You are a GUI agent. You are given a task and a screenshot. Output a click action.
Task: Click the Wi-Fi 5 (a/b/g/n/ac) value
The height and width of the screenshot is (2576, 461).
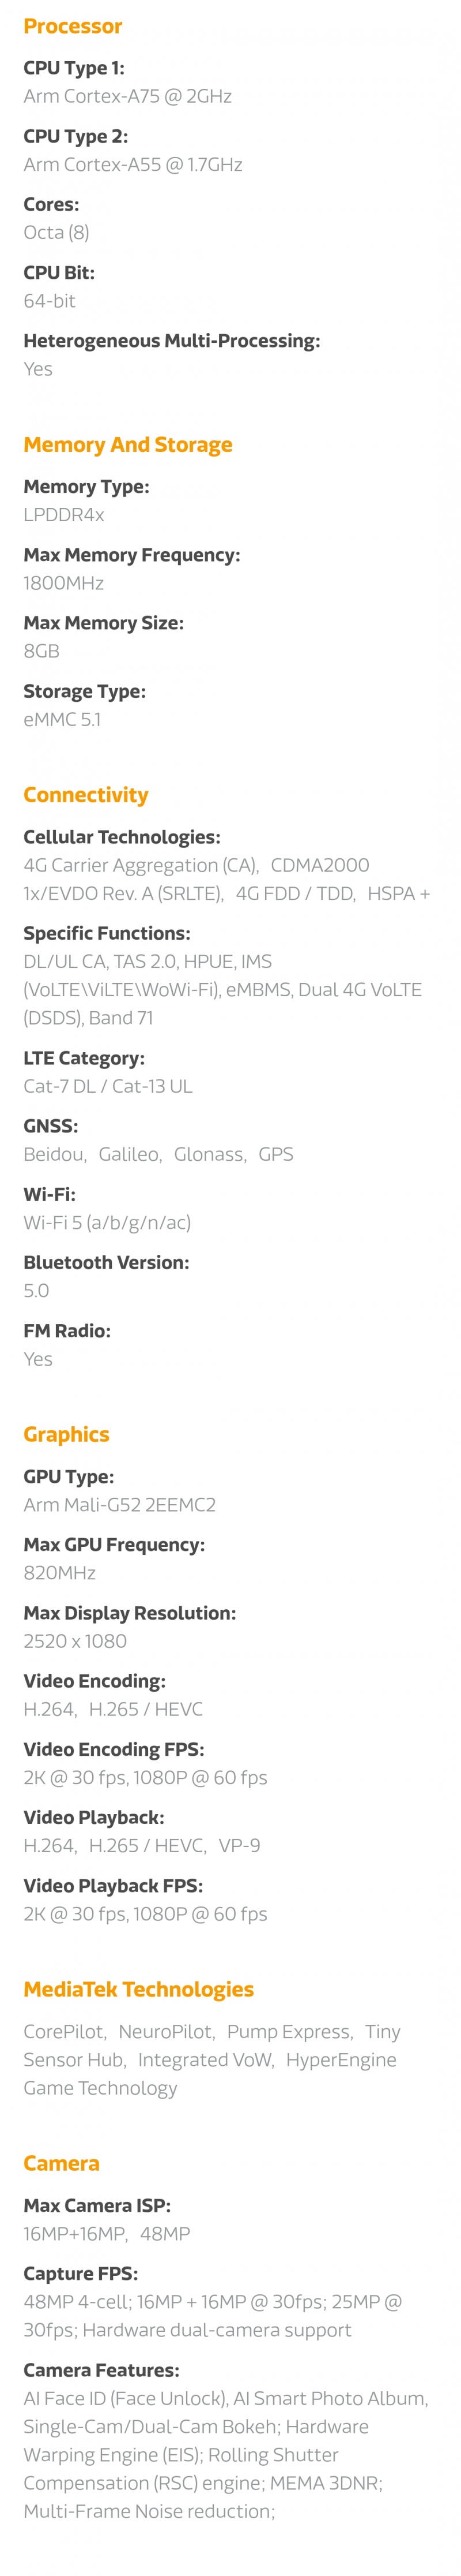click(x=107, y=1221)
